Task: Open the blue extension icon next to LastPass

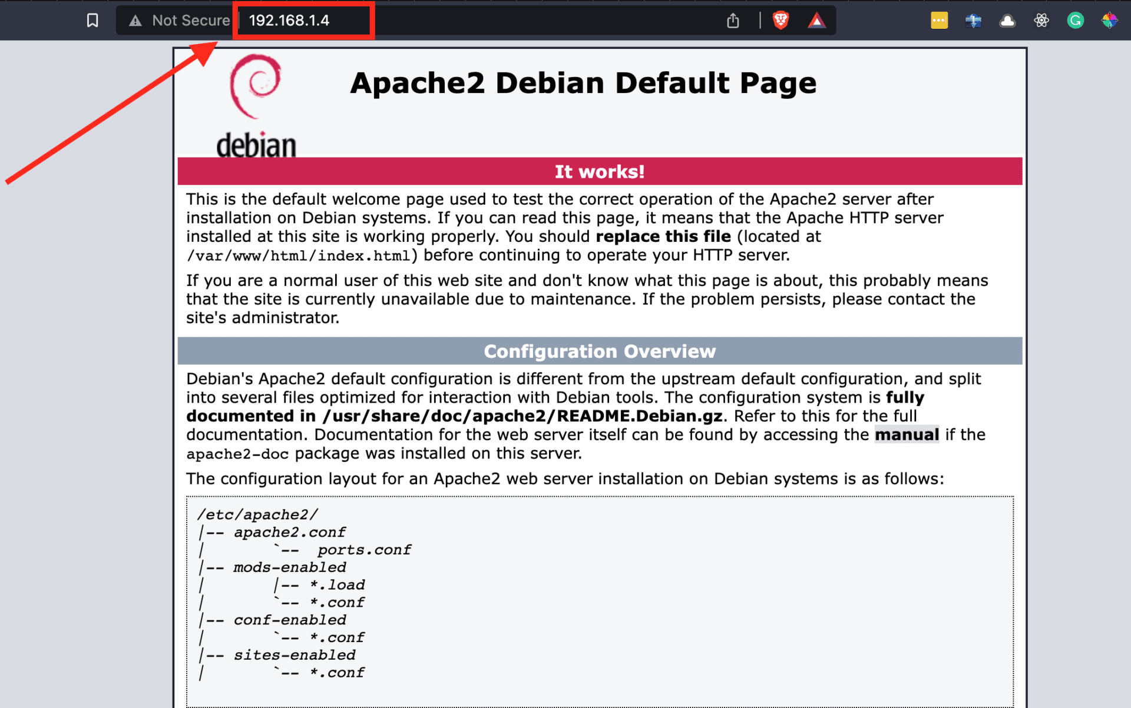Action: point(973,19)
